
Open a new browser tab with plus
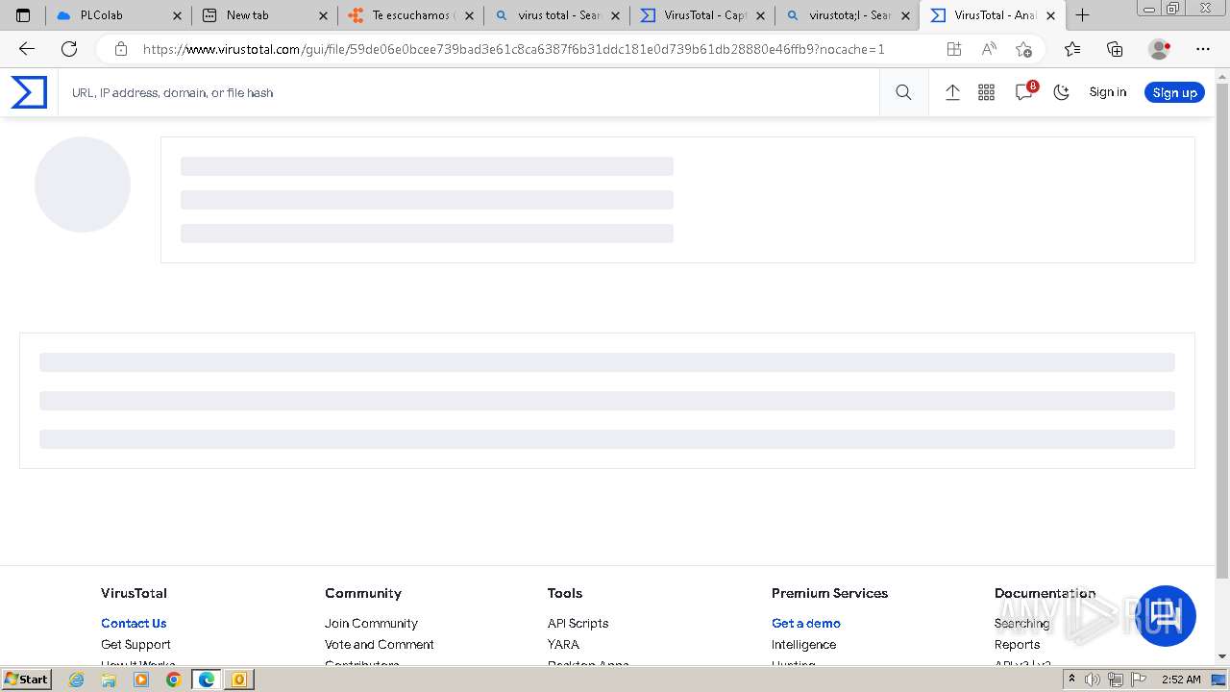(1083, 15)
